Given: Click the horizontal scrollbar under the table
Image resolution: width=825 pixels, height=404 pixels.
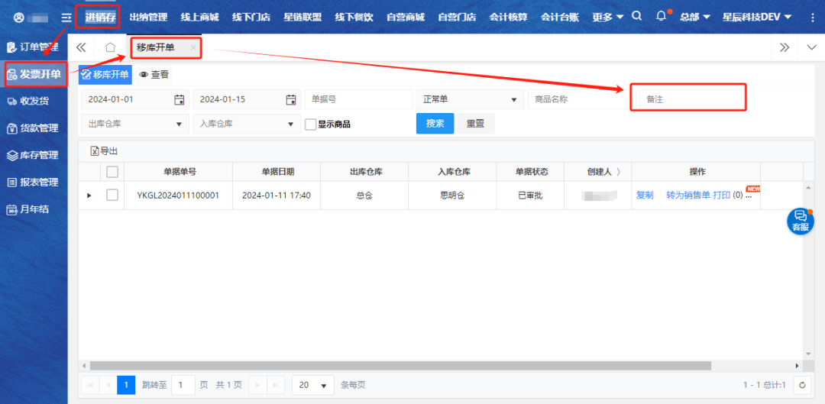Looking at the screenshot, I should tap(397, 366).
